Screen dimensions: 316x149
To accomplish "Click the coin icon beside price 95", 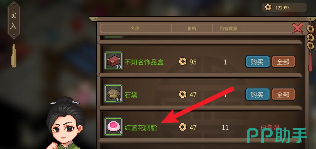I will click(183, 62).
